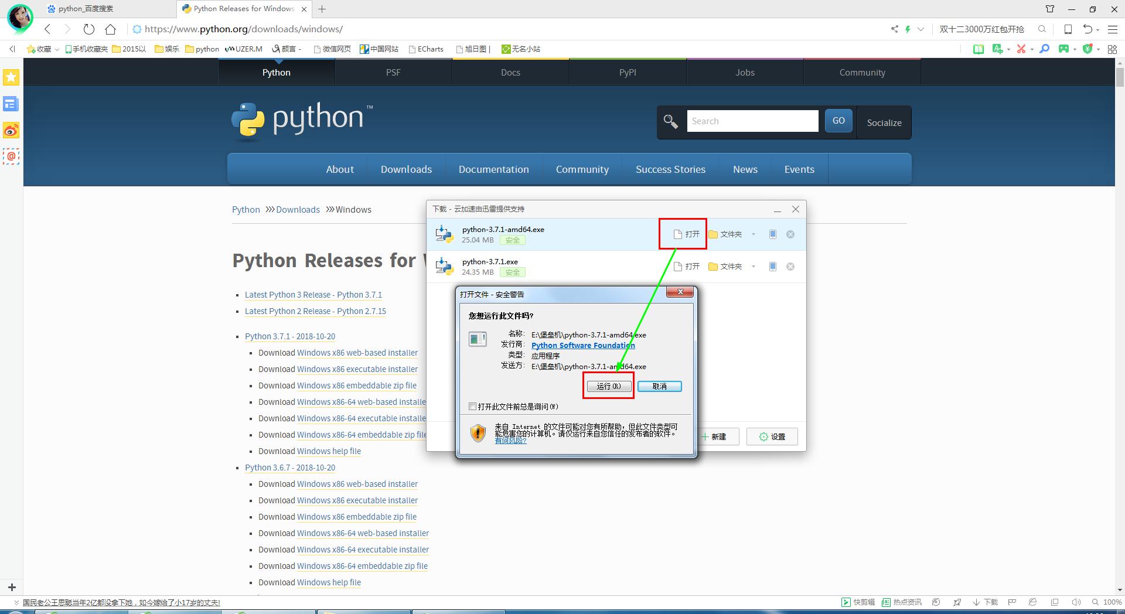Open the green gamepad game center icon
Image resolution: width=1125 pixels, height=614 pixels.
coord(1064,49)
